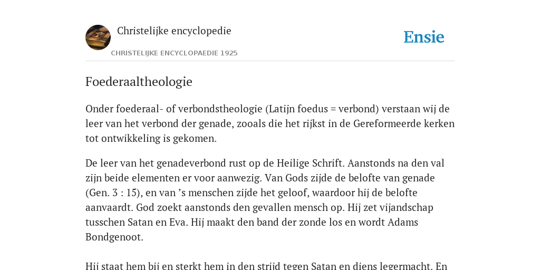The height and width of the screenshot is (270, 540).
Task: Click the Foederaaltheologie heading
Action: click(139, 82)
